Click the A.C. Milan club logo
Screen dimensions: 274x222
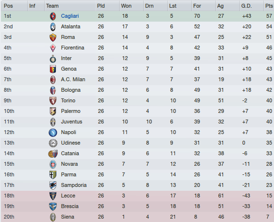53,80
